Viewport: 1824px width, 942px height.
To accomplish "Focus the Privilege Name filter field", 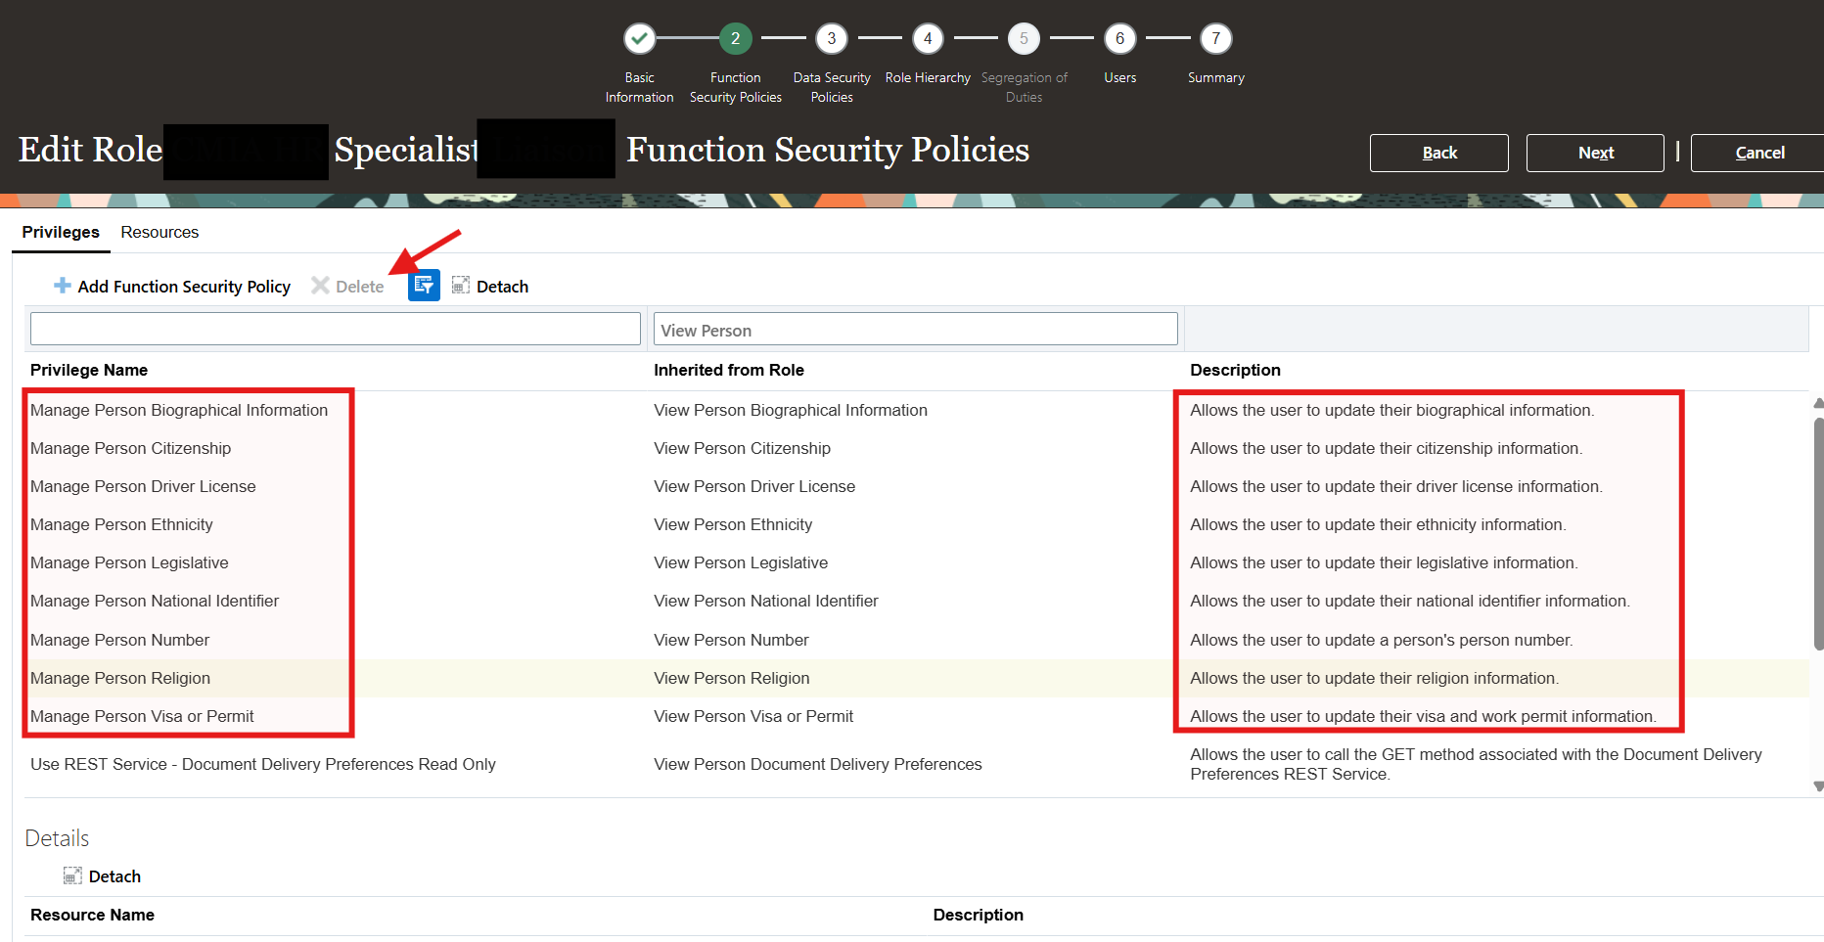I will coord(336,329).
